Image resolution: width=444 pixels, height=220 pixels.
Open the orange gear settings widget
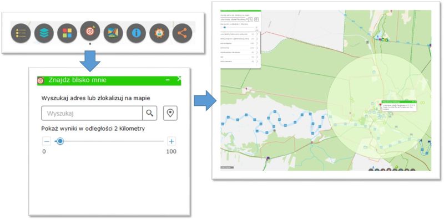pos(159,33)
